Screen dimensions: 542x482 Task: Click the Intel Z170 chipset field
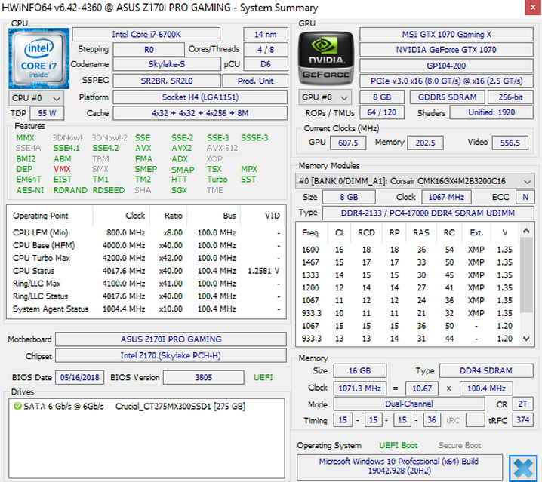(x=171, y=355)
